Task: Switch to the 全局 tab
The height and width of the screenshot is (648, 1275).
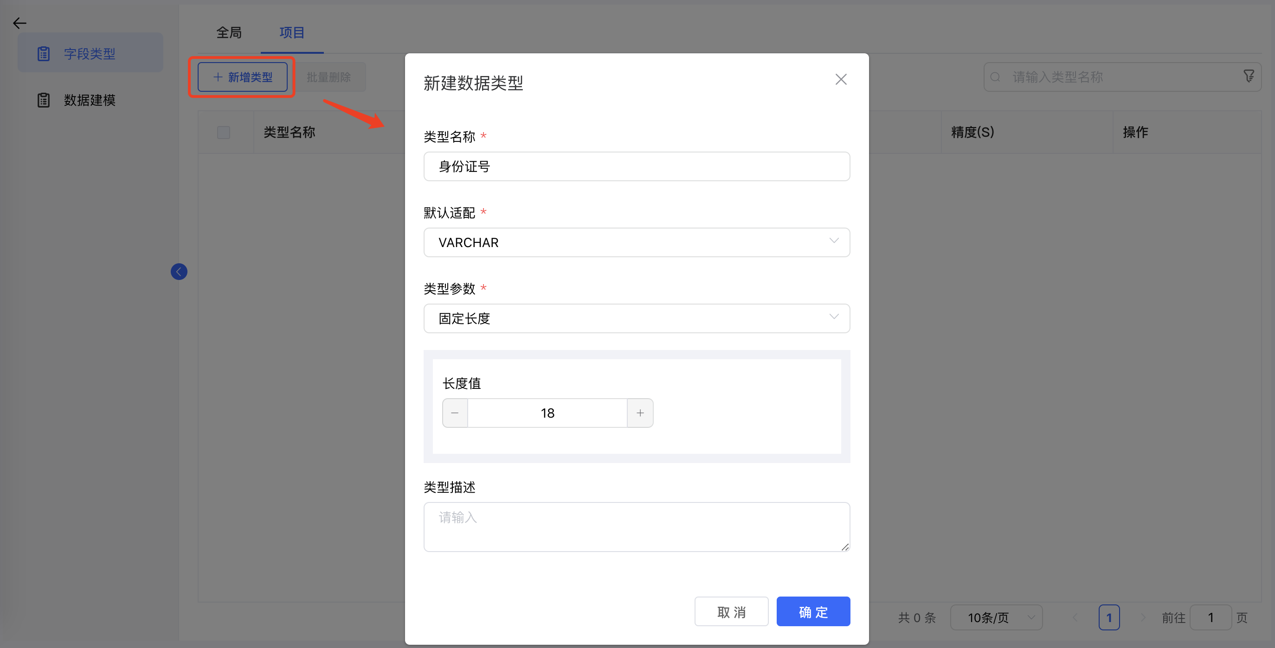Action: coord(229,32)
